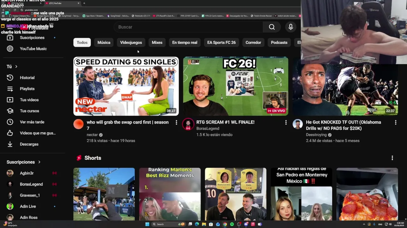Filter by Música chip
This screenshot has width=407, height=228.
tap(104, 42)
